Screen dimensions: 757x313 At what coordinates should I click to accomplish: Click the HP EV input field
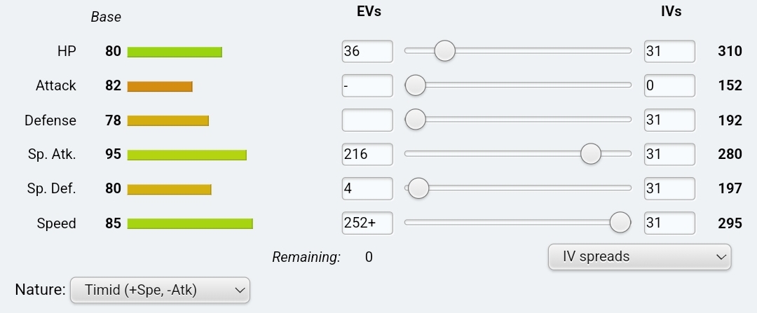(367, 51)
